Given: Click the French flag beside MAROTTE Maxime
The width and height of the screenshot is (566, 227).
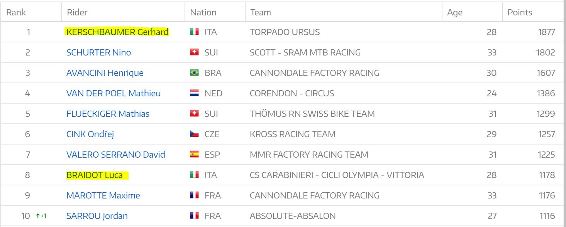Looking at the screenshot, I should 194,195.
